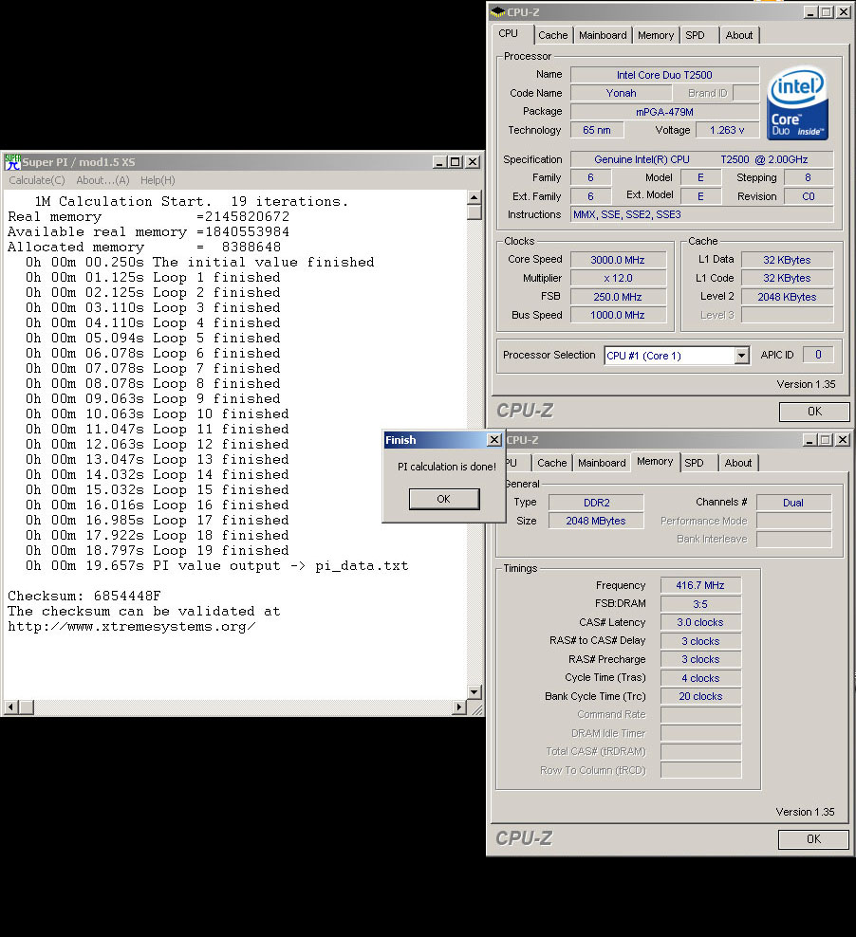This screenshot has height=937, width=856.
Task: Switch to the Cache tab in top CPU-Z window
Action: coord(553,35)
